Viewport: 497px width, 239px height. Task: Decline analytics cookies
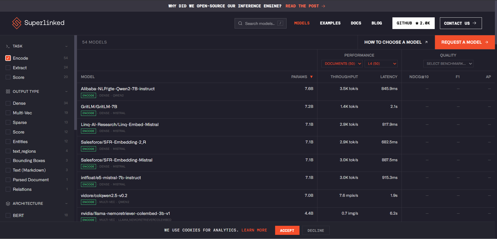[x=316, y=230]
